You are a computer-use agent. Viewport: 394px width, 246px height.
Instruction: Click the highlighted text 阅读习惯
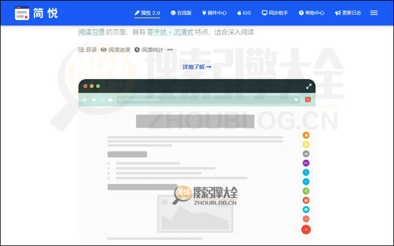pos(91,32)
